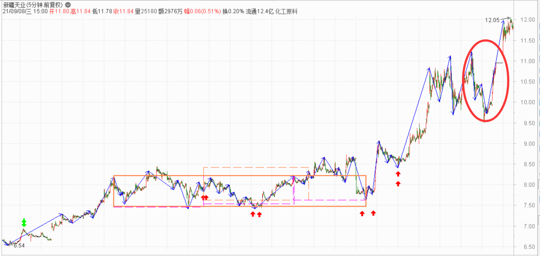
Task: Click the paired red arrows inside the orange box
Action: (205, 198)
